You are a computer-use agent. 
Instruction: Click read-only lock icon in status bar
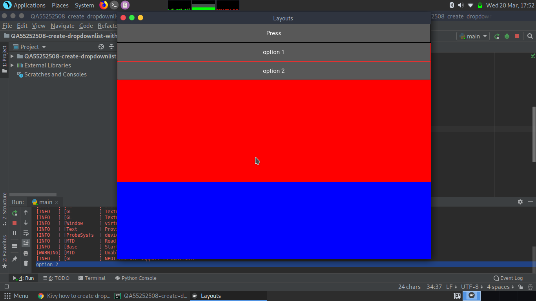coord(520,287)
